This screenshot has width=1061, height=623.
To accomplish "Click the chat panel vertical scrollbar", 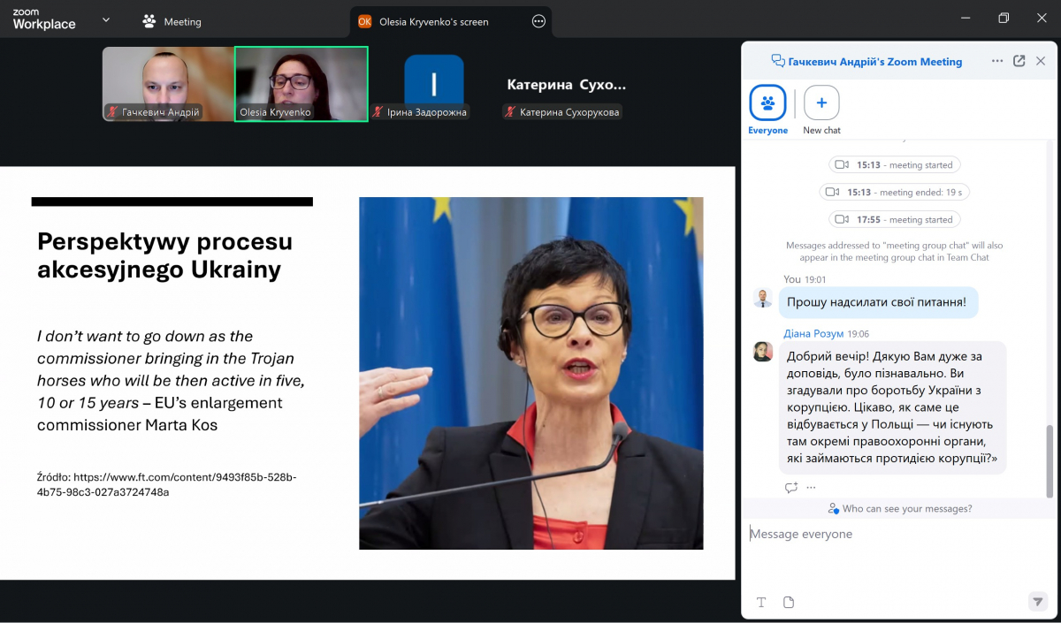I will [1050, 460].
